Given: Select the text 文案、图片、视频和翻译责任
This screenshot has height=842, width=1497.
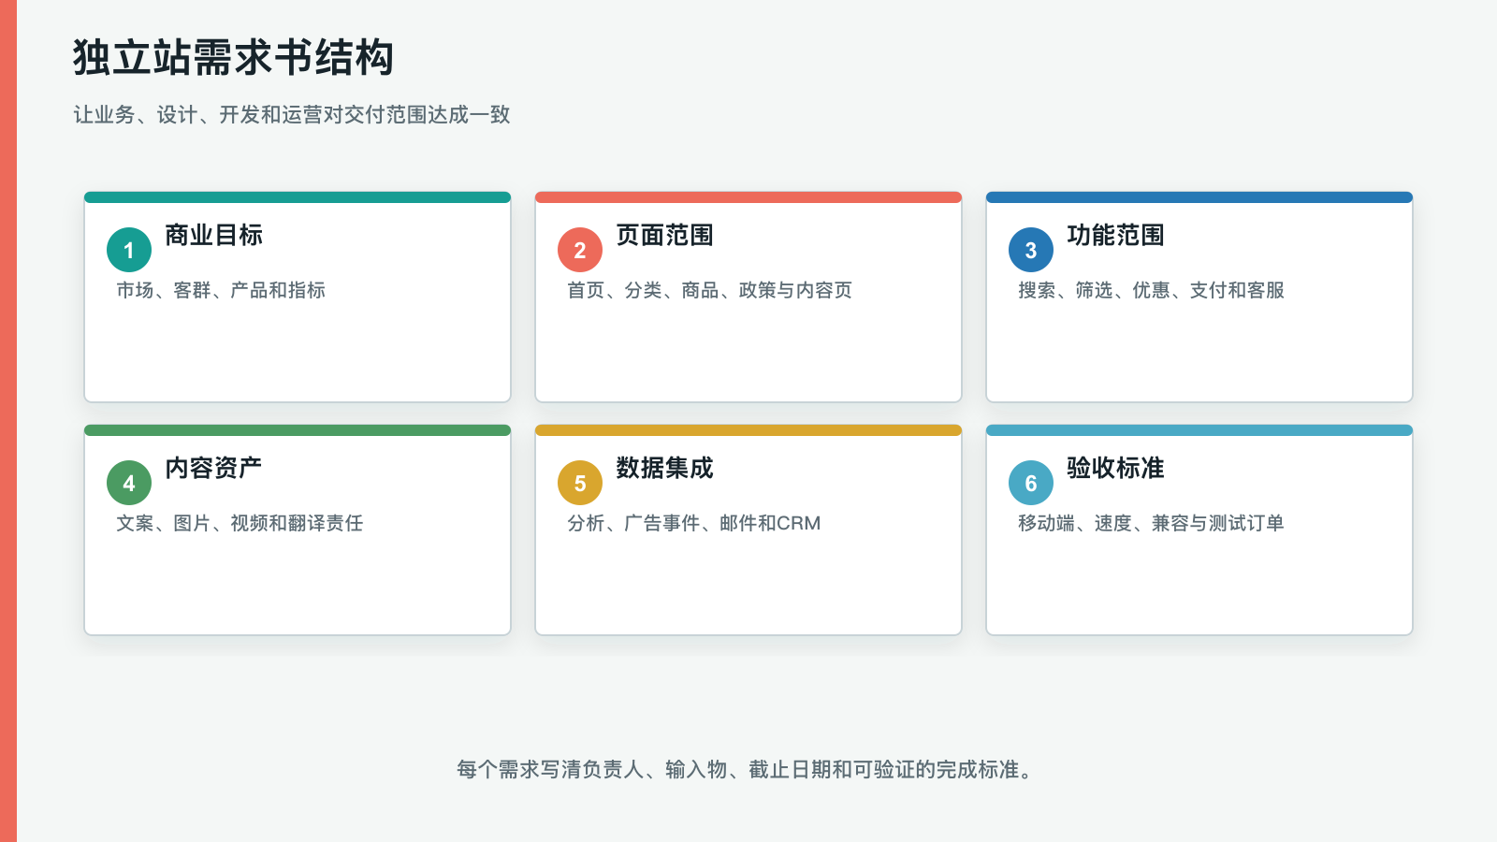Looking at the screenshot, I should click(x=240, y=523).
